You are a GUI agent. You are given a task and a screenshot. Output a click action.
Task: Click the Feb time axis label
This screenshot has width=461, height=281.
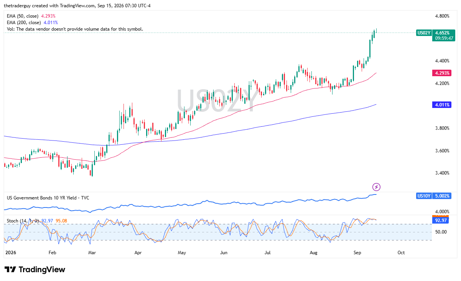(x=52, y=253)
